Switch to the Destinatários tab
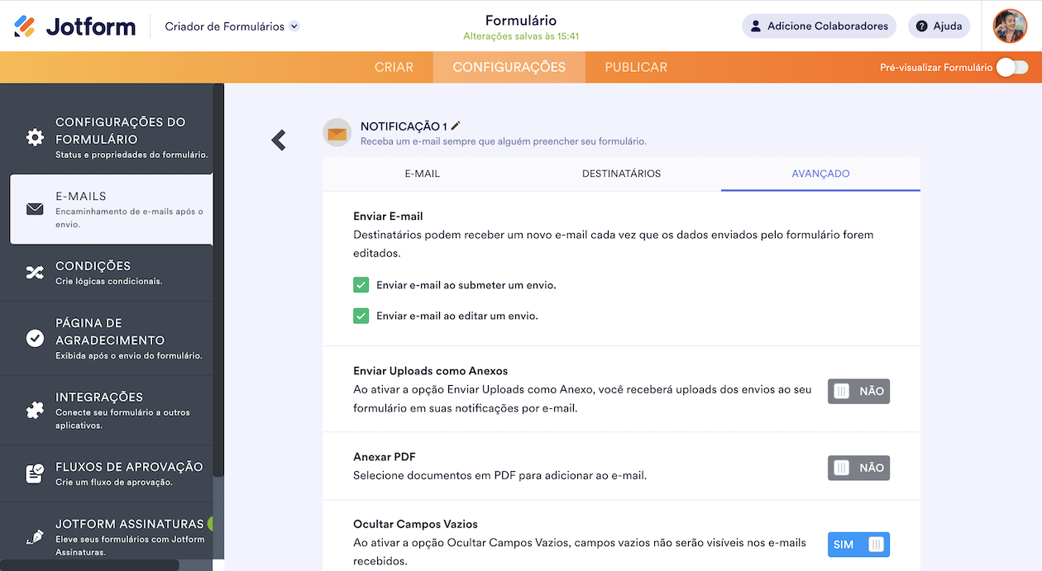1042x571 pixels. pyautogui.click(x=621, y=174)
